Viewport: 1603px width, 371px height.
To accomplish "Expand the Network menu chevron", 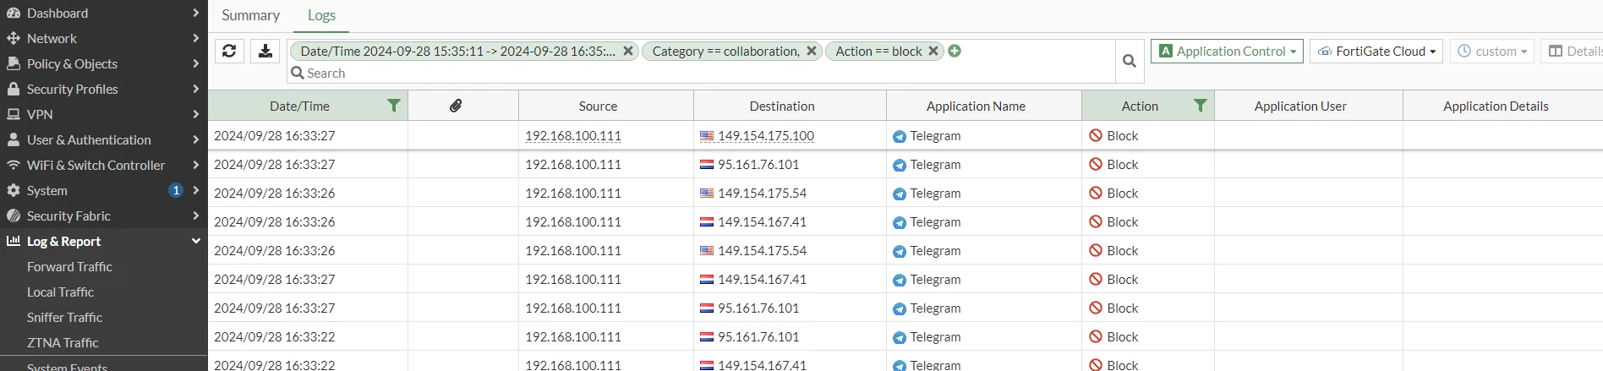I will [196, 38].
